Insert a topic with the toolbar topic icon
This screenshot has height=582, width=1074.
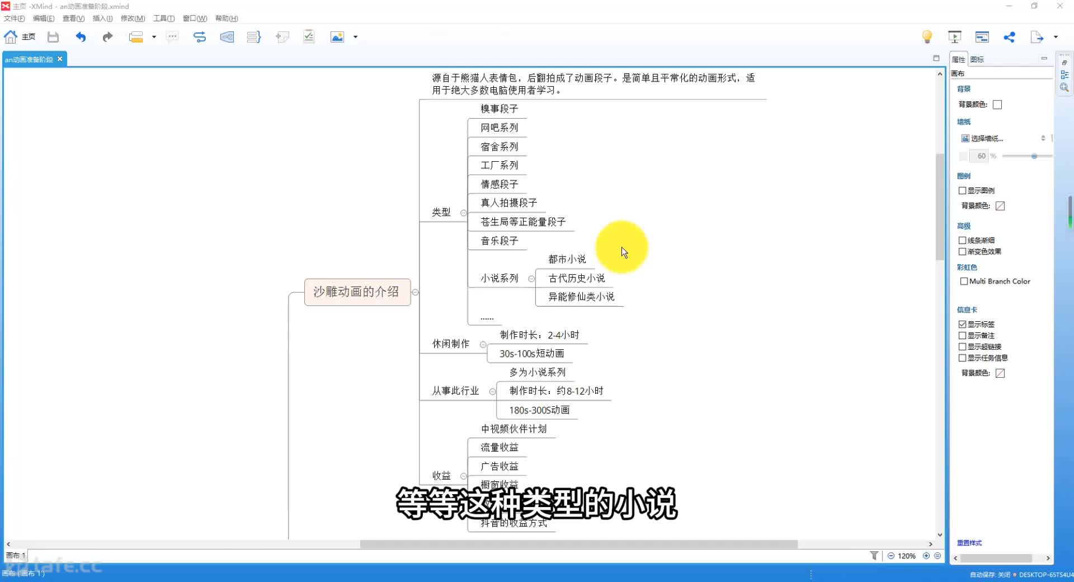tap(136, 37)
